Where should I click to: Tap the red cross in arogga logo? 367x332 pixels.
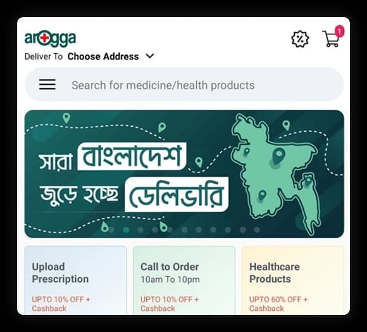(44, 39)
